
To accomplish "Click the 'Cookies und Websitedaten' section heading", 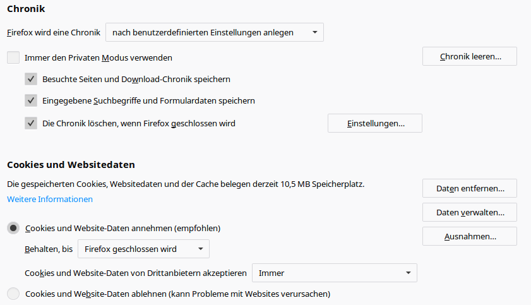I will pyautogui.click(x=71, y=165).
